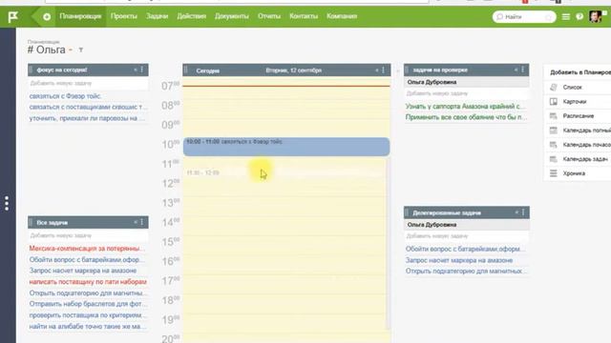Click the filter icon next to Ольга

(x=81, y=50)
